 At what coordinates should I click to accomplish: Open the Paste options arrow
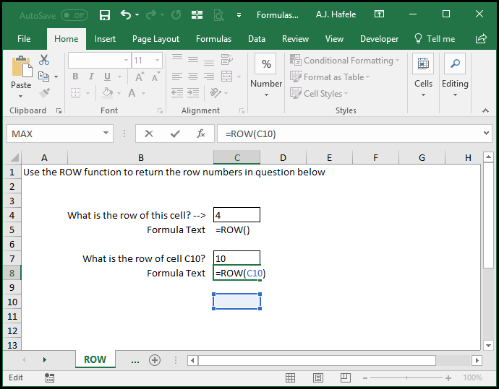tap(21, 96)
